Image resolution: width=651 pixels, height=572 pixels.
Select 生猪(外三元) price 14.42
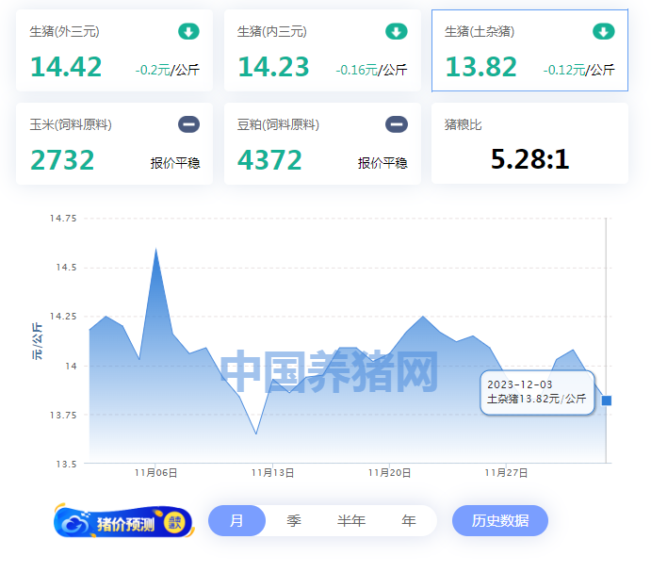coord(66,67)
